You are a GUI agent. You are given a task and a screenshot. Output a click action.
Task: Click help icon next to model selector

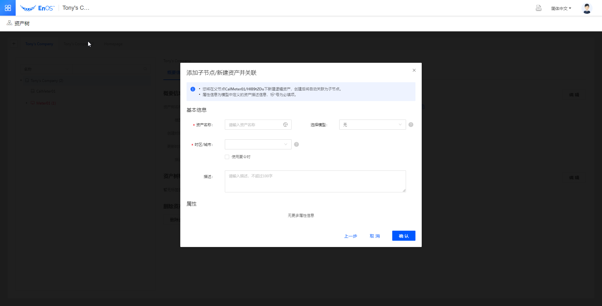(411, 125)
